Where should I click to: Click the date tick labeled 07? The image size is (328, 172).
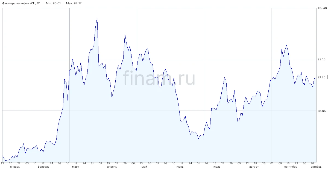[x=312, y=163]
